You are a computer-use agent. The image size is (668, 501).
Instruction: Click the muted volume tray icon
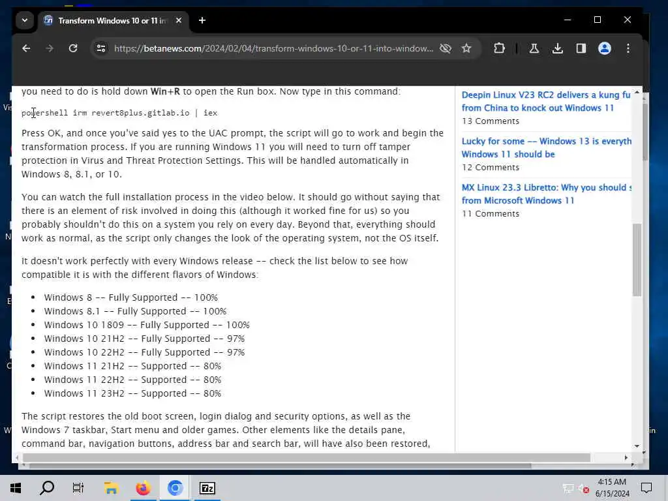(584, 488)
